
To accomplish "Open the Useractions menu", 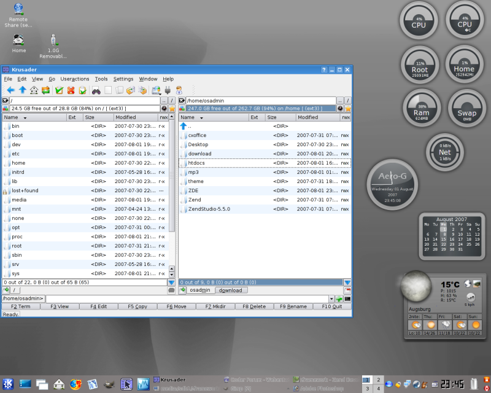I will click(x=74, y=79).
